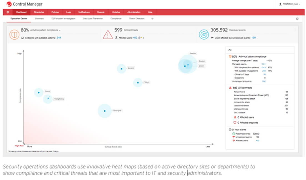306x180 pixels.
Task: Open the Notifications menu
Action: click(x=84, y=12)
